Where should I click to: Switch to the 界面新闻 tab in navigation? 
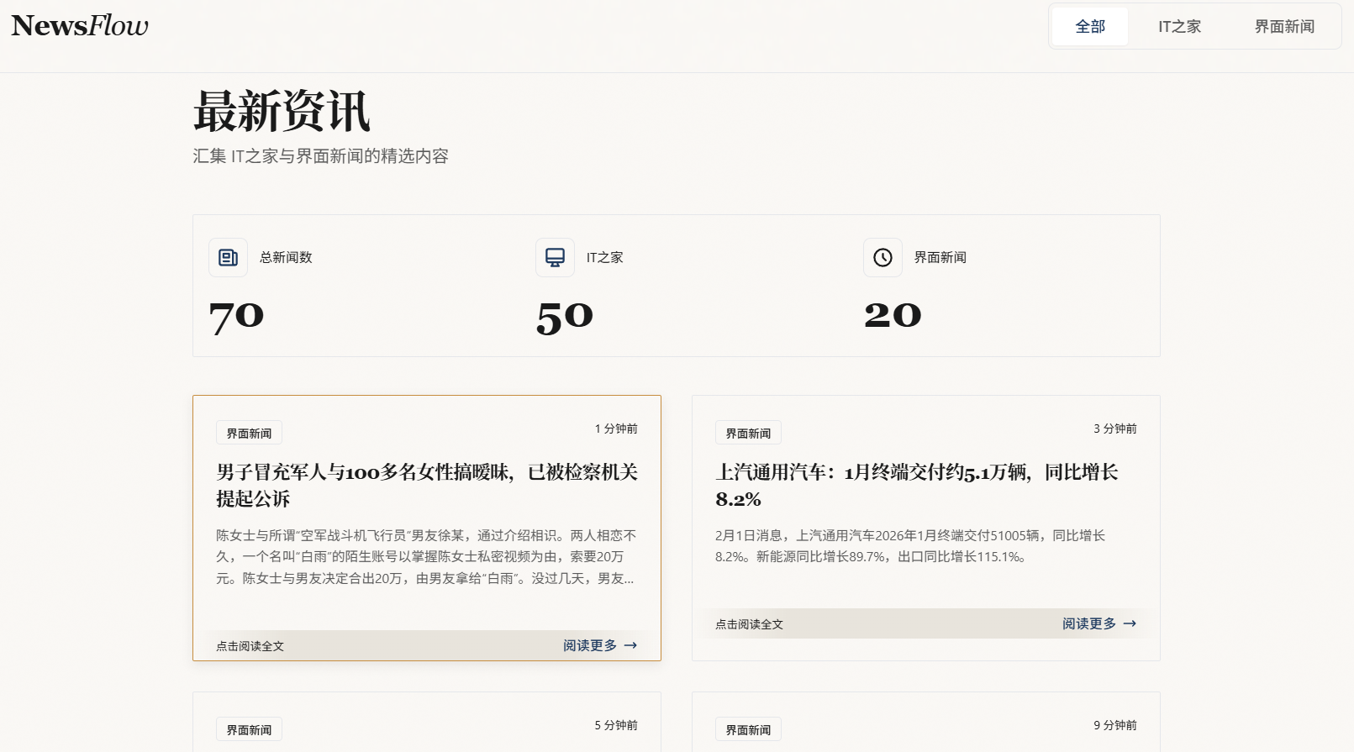click(1284, 27)
